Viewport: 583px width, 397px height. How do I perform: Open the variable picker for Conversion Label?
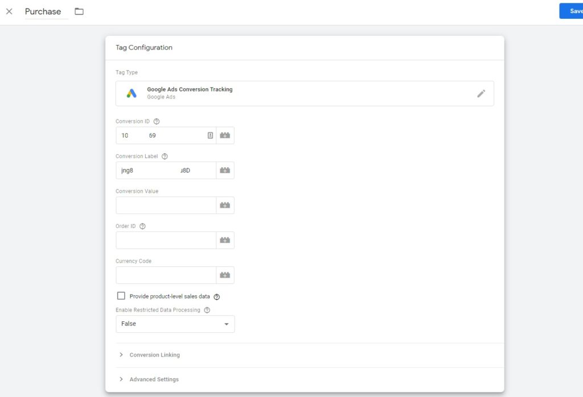point(225,169)
